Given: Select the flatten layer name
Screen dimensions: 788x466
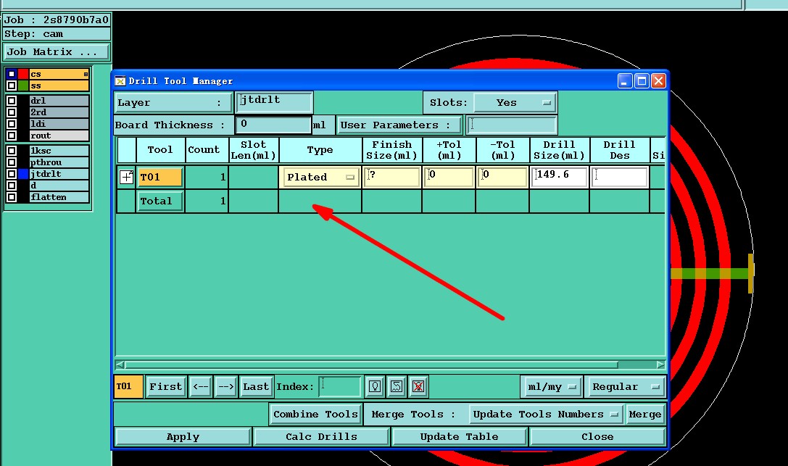Looking at the screenshot, I should coord(59,197).
